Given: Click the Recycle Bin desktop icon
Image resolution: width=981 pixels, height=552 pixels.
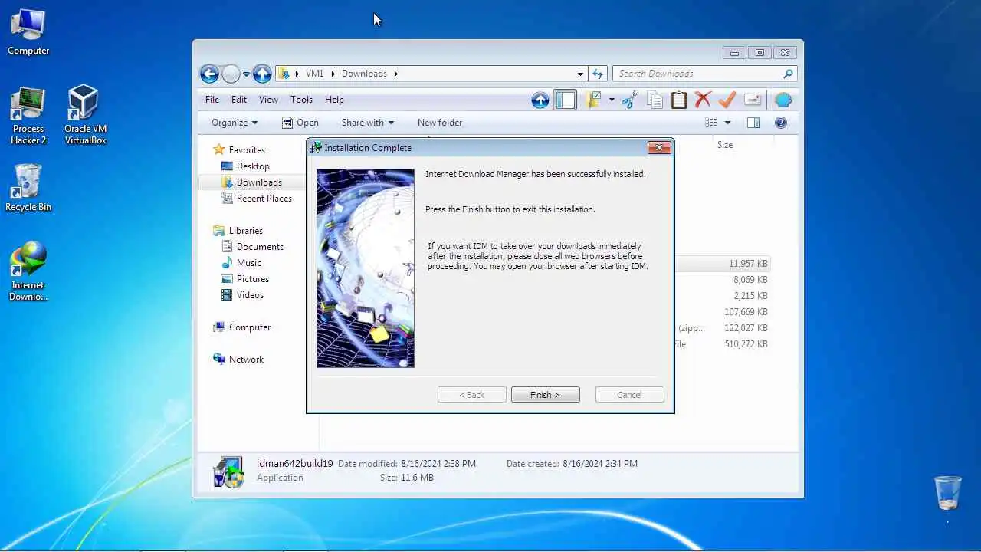Looking at the screenshot, I should (28, 188).
